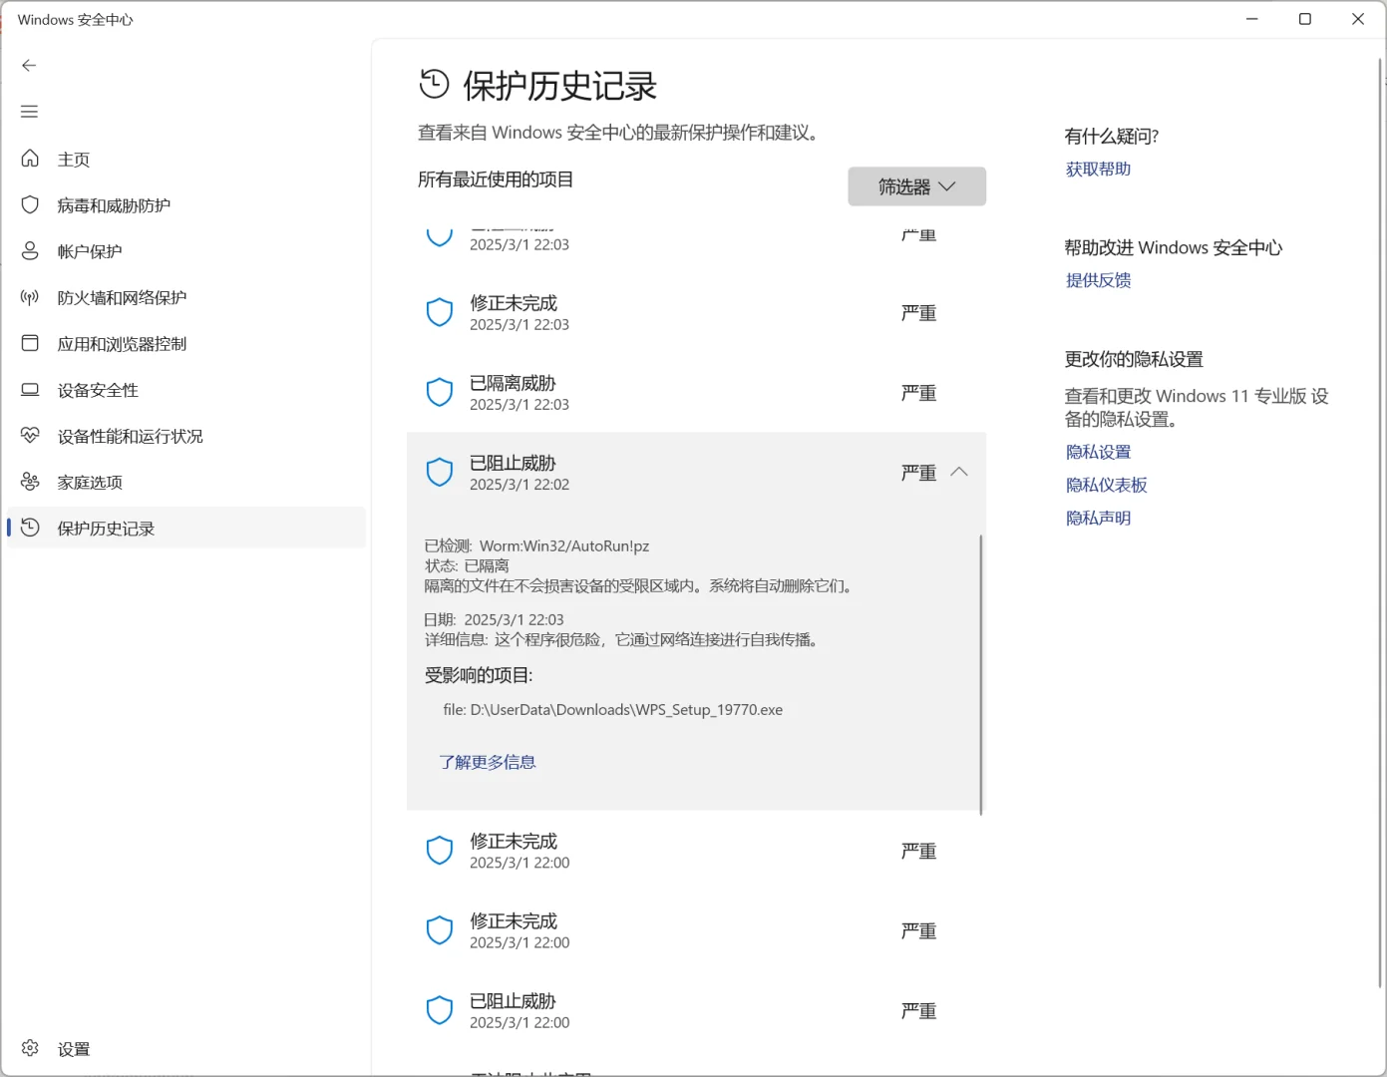Select 防火墙和网络保护
The height and width of the screenshot is (1077, 1387).
click(x=124, y=296)
